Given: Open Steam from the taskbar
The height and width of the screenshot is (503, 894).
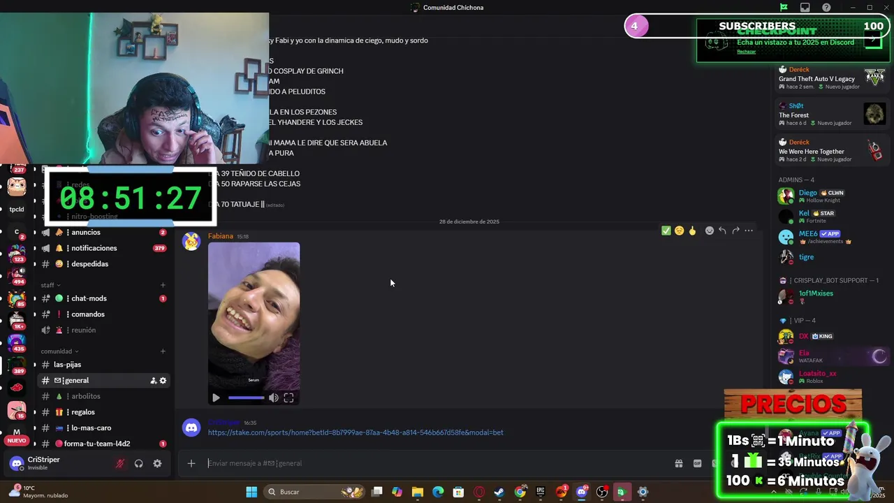Looking at the screenshot, I should point(499,492).
